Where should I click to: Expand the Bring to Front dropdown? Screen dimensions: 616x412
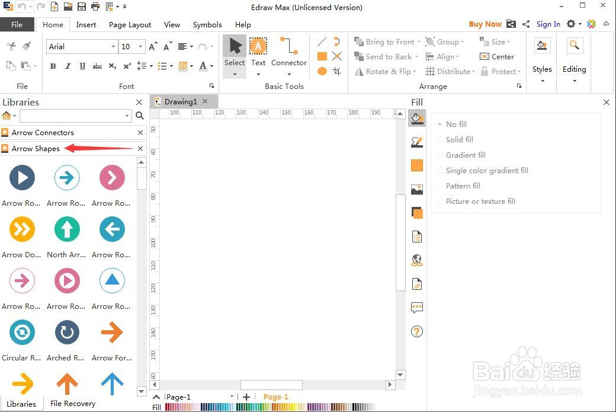tap(419, 42)
